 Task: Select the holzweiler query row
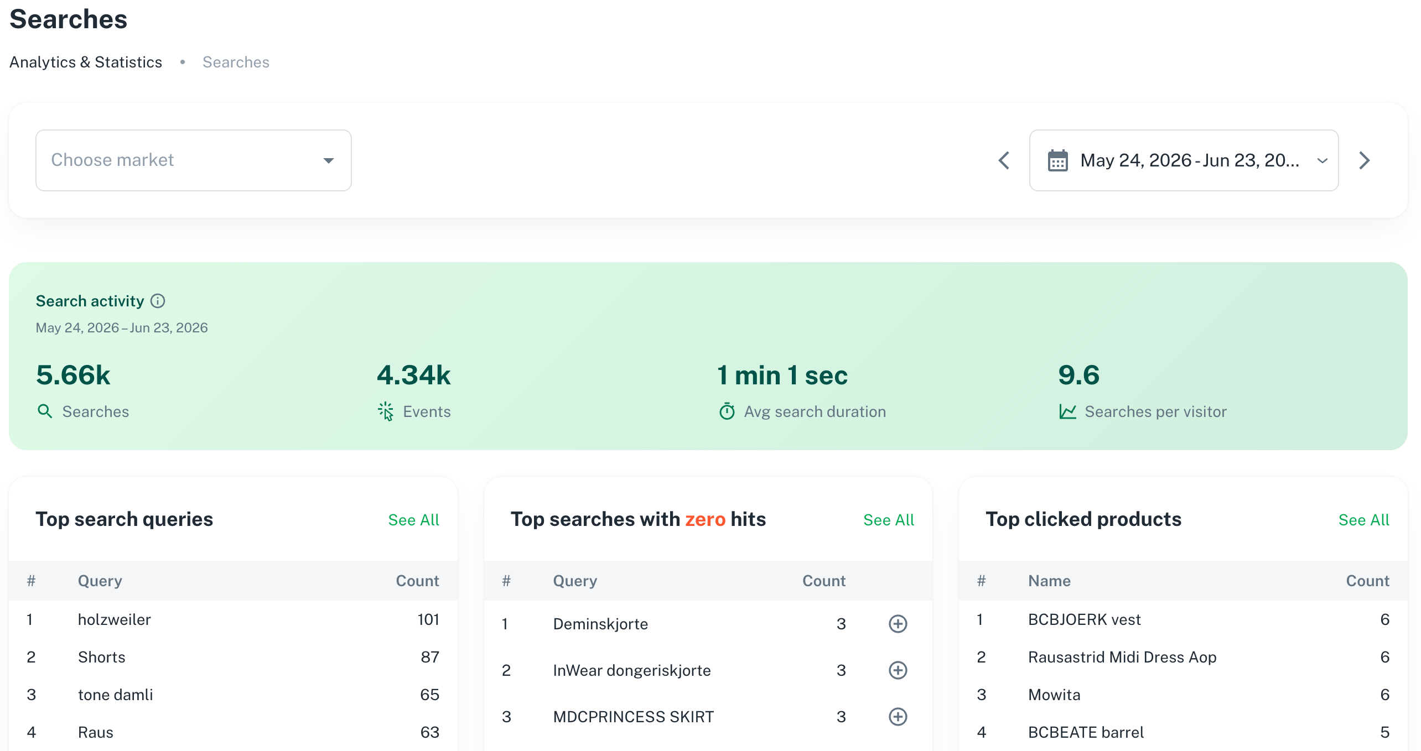point(233,619)
